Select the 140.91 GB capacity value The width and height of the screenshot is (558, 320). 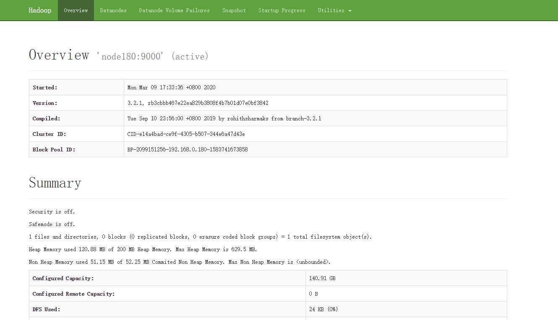point(322,278)
